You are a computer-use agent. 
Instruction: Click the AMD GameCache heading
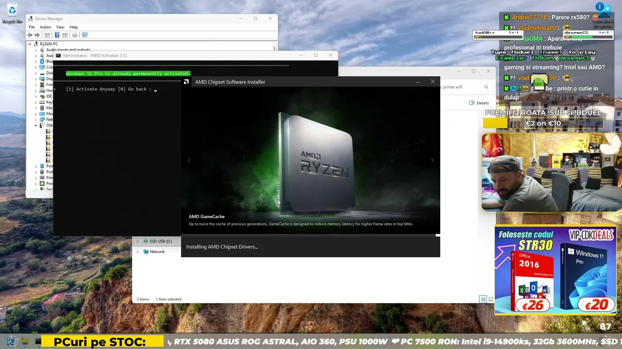tap(207, 217)
